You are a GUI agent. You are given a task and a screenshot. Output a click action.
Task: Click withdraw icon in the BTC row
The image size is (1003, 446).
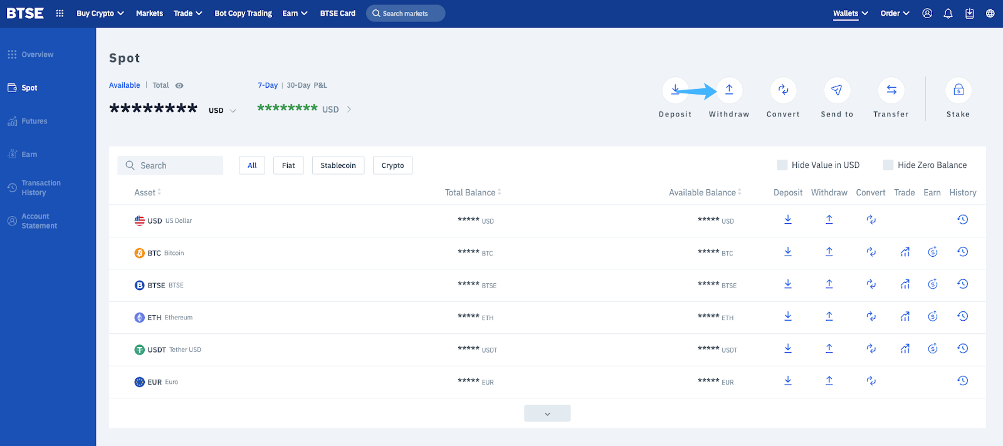click(x=829, y=252)
